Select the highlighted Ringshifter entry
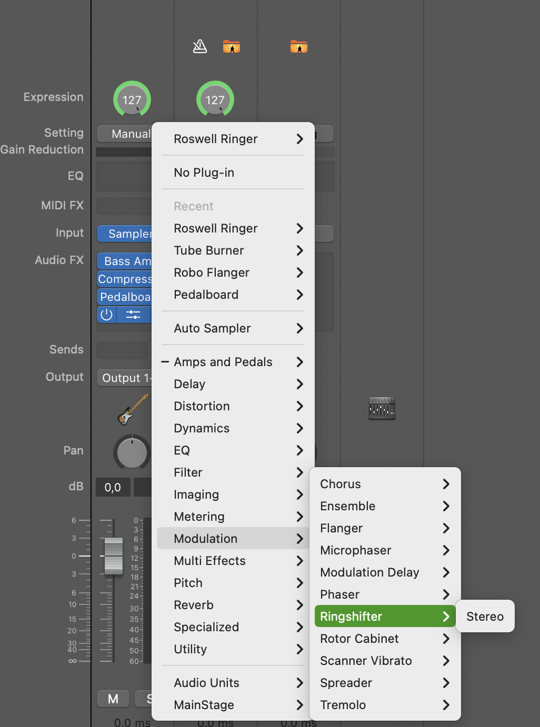This screenshot has width=540, height=727. coord(385,617)
